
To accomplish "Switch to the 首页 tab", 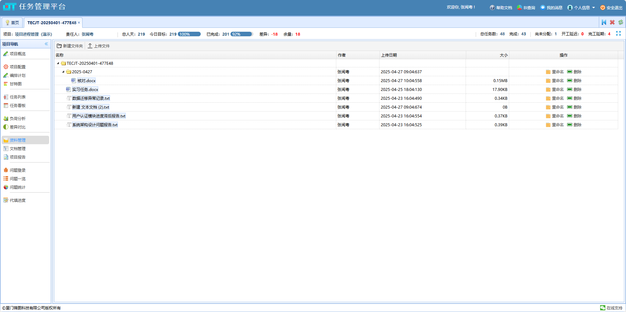I will (x=12, y=23).
